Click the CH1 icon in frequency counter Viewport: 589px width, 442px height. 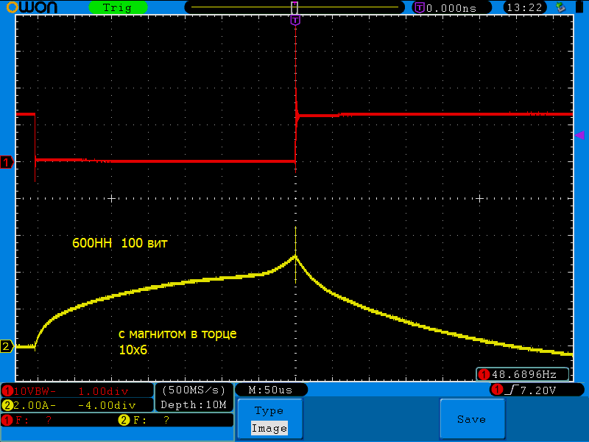coord(484,374)
